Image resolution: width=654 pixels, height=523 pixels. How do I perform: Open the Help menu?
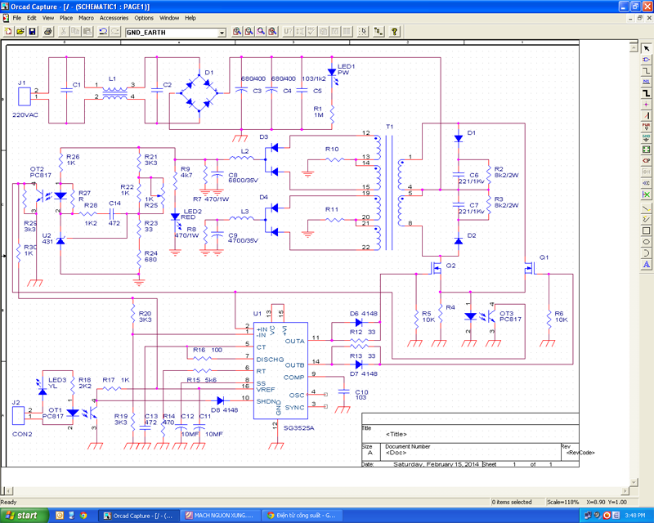(x=190, y=18)
